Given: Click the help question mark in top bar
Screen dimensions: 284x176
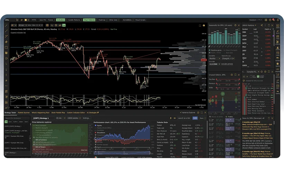Looking at the screenshot, I should pyautogui.click(x=270, y=20).
